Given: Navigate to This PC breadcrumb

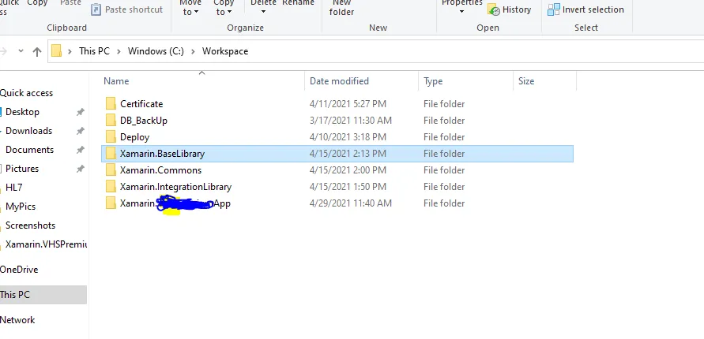Looking at the screenshot, I should [x=94, y=51].
